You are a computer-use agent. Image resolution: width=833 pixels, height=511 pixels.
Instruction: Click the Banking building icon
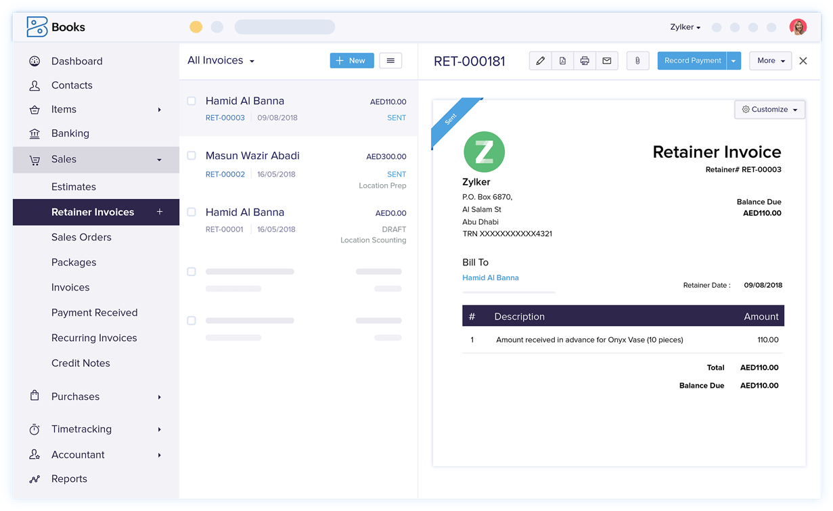pyautogui.click(x=35, y=134)
